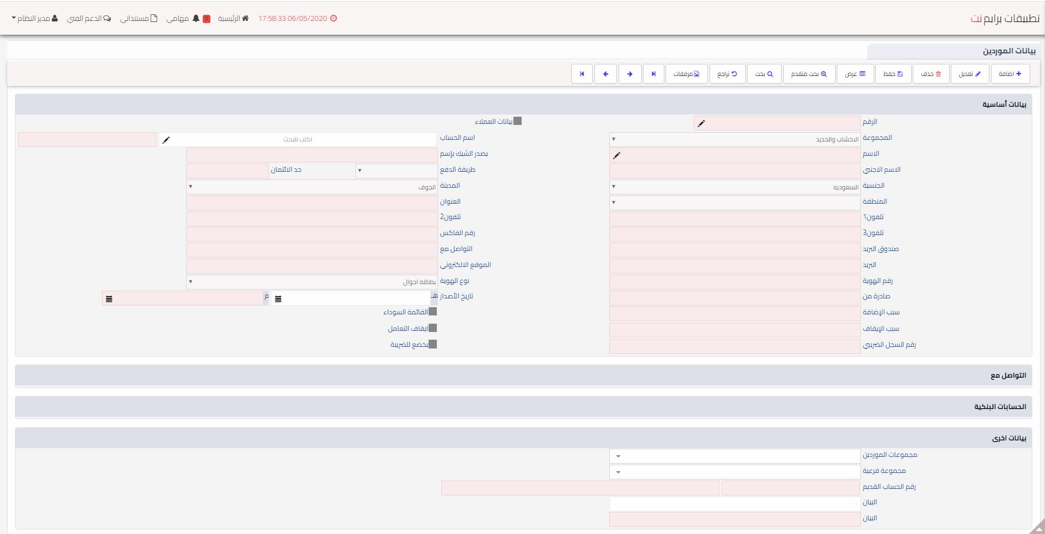Screen dimensions: 1045x534
Task: Open the المجموعة dropdown
Action: [734, 139]
